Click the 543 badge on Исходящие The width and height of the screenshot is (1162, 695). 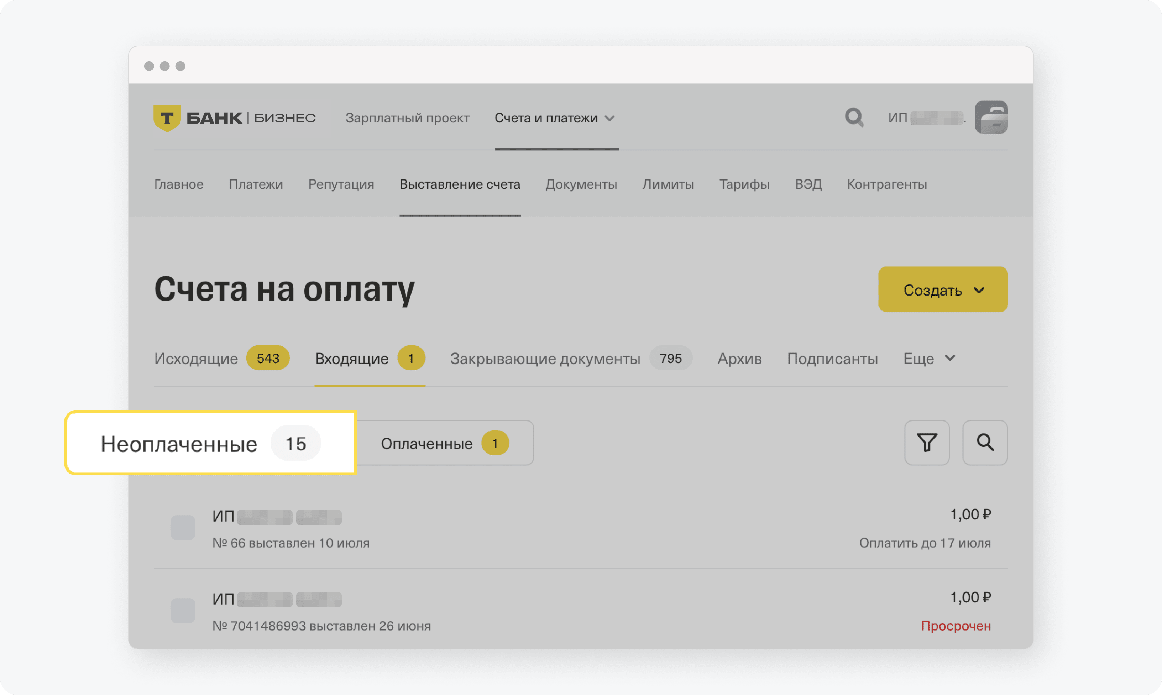[x=268, y=358]
